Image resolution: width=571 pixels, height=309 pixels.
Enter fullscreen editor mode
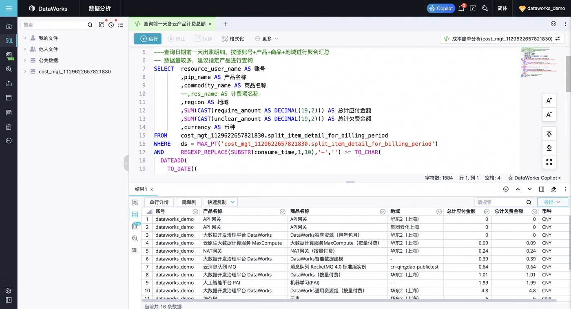[549, 162]
